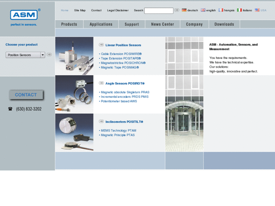275x206 pixels.
Task: Click the product dropdown arrow button
Action: 43,55
